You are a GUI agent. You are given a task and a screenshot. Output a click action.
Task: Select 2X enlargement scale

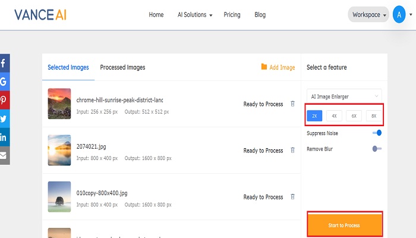314,116
